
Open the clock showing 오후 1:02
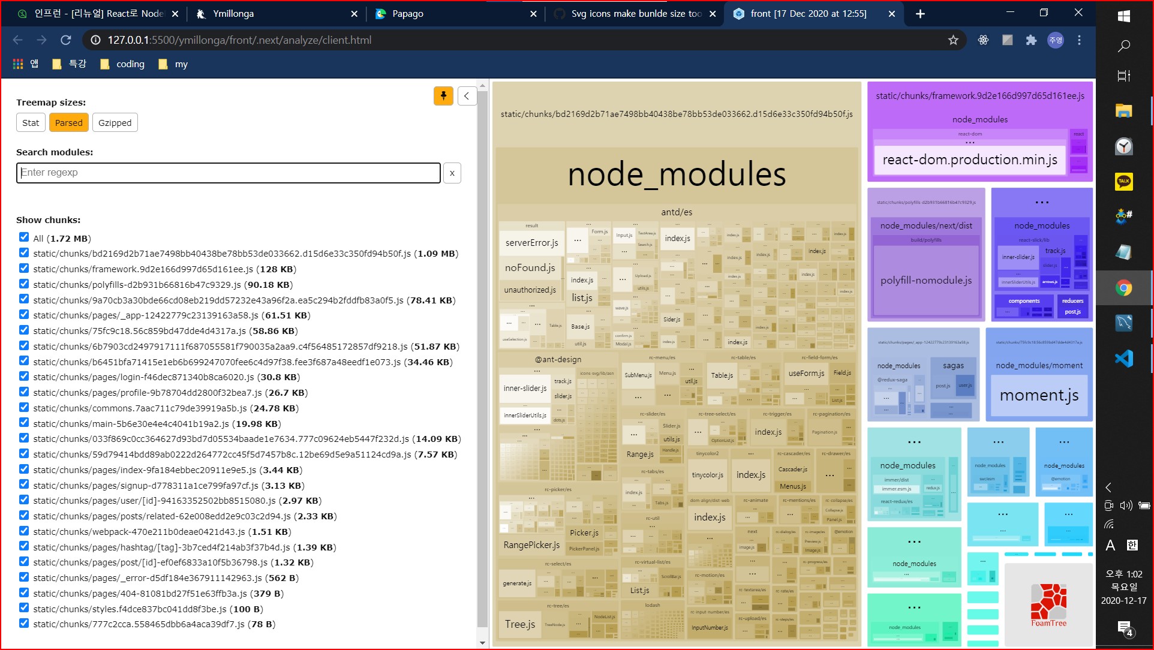[x=1124, y=587]
